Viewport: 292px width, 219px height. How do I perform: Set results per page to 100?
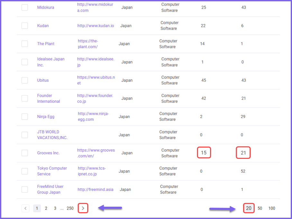point(272,208)
